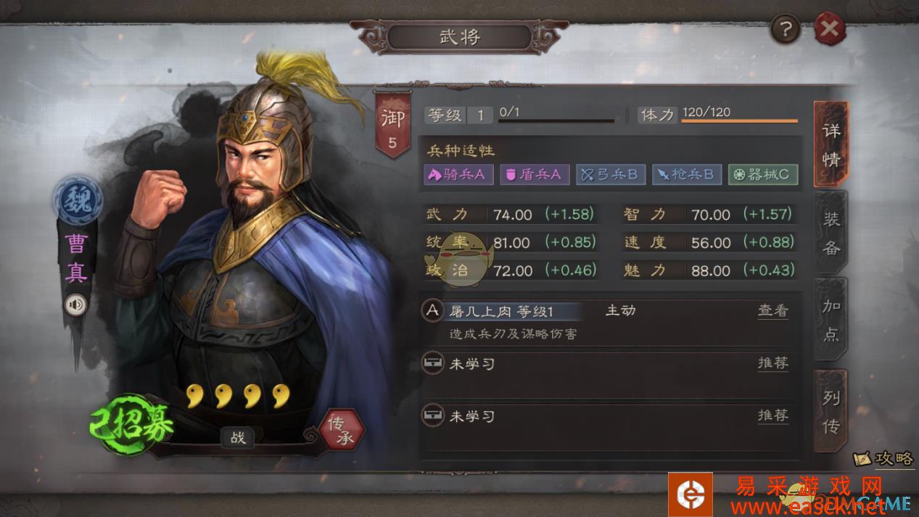919x517 pixels.
Task: Open the question mark help icon
Action: (785, 30)
